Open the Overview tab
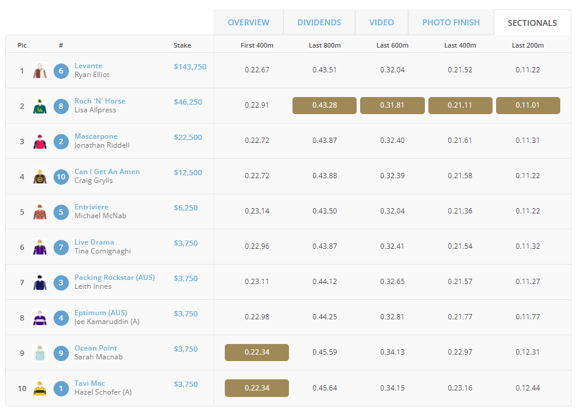This screenshot has height=414, width=582. pos(248,22)
